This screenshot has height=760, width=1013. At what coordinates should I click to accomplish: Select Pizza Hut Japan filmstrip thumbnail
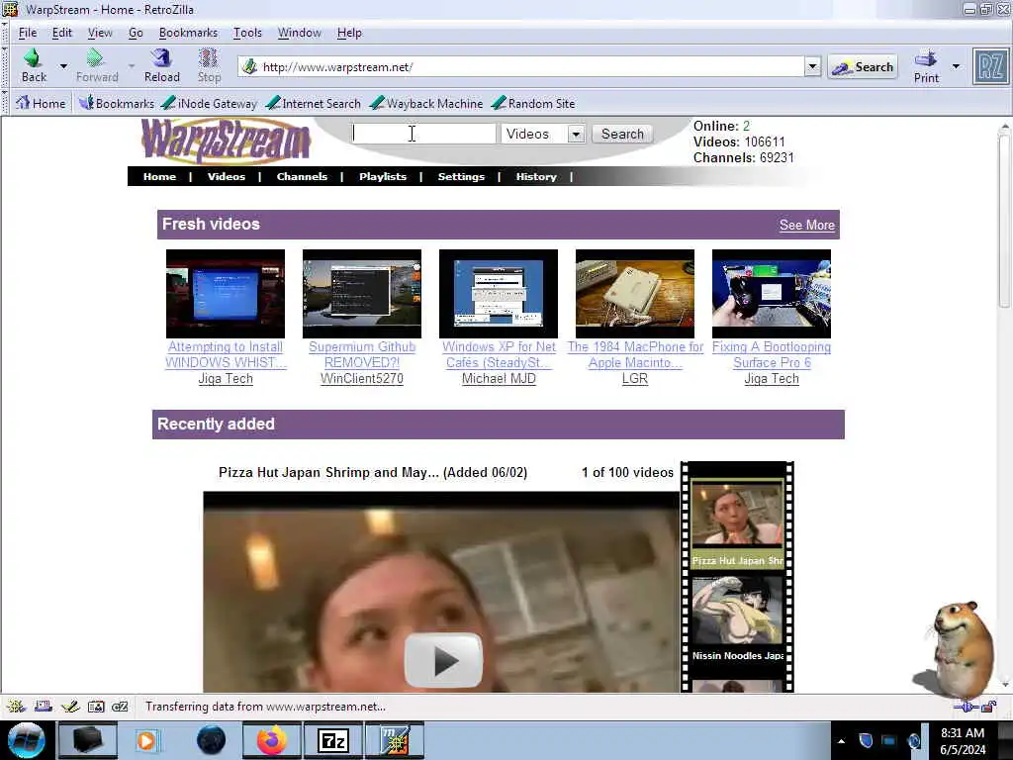click(x=737, y=515)
